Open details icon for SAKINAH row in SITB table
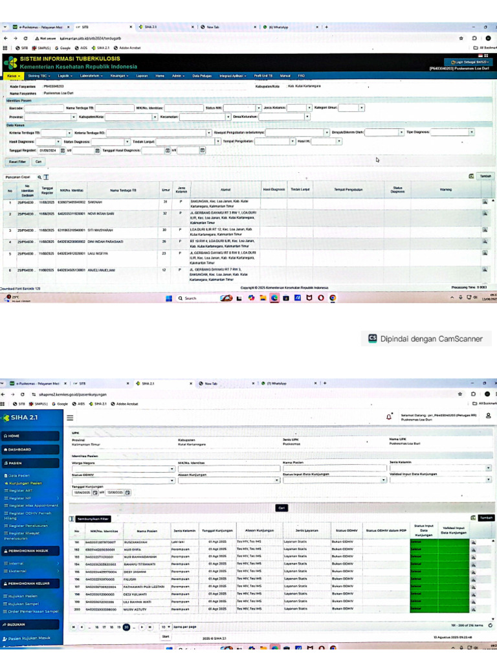 485,202
